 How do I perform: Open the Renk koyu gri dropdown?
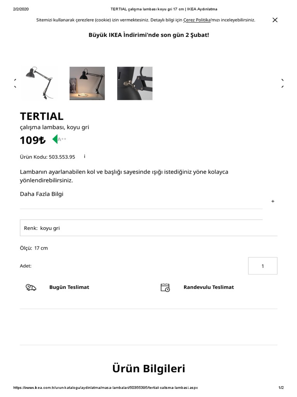(148, 228)
